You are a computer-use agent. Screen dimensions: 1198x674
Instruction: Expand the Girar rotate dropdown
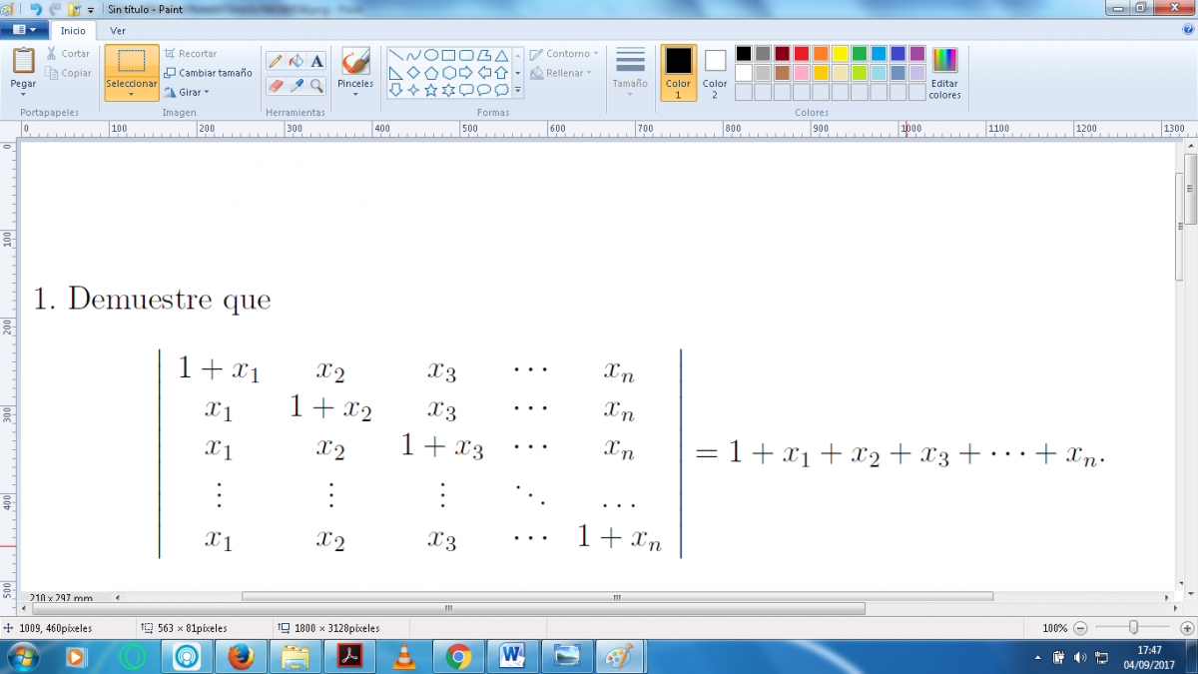[x=188, y=92]
